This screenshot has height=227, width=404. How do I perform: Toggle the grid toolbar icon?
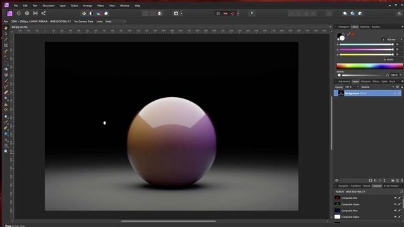218,13
